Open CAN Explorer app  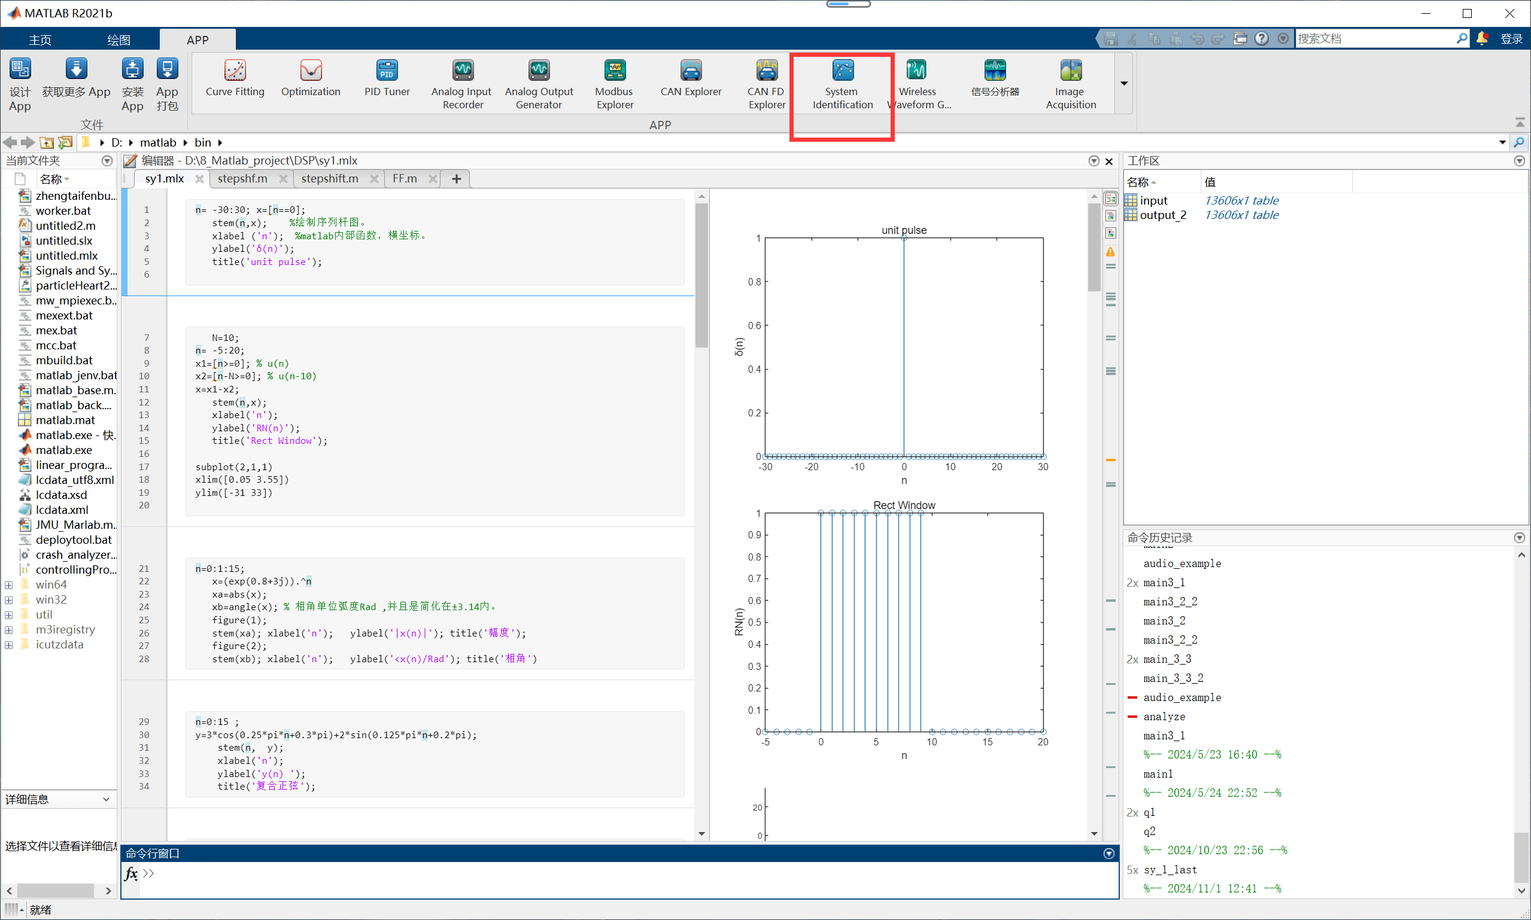(690, 80)
